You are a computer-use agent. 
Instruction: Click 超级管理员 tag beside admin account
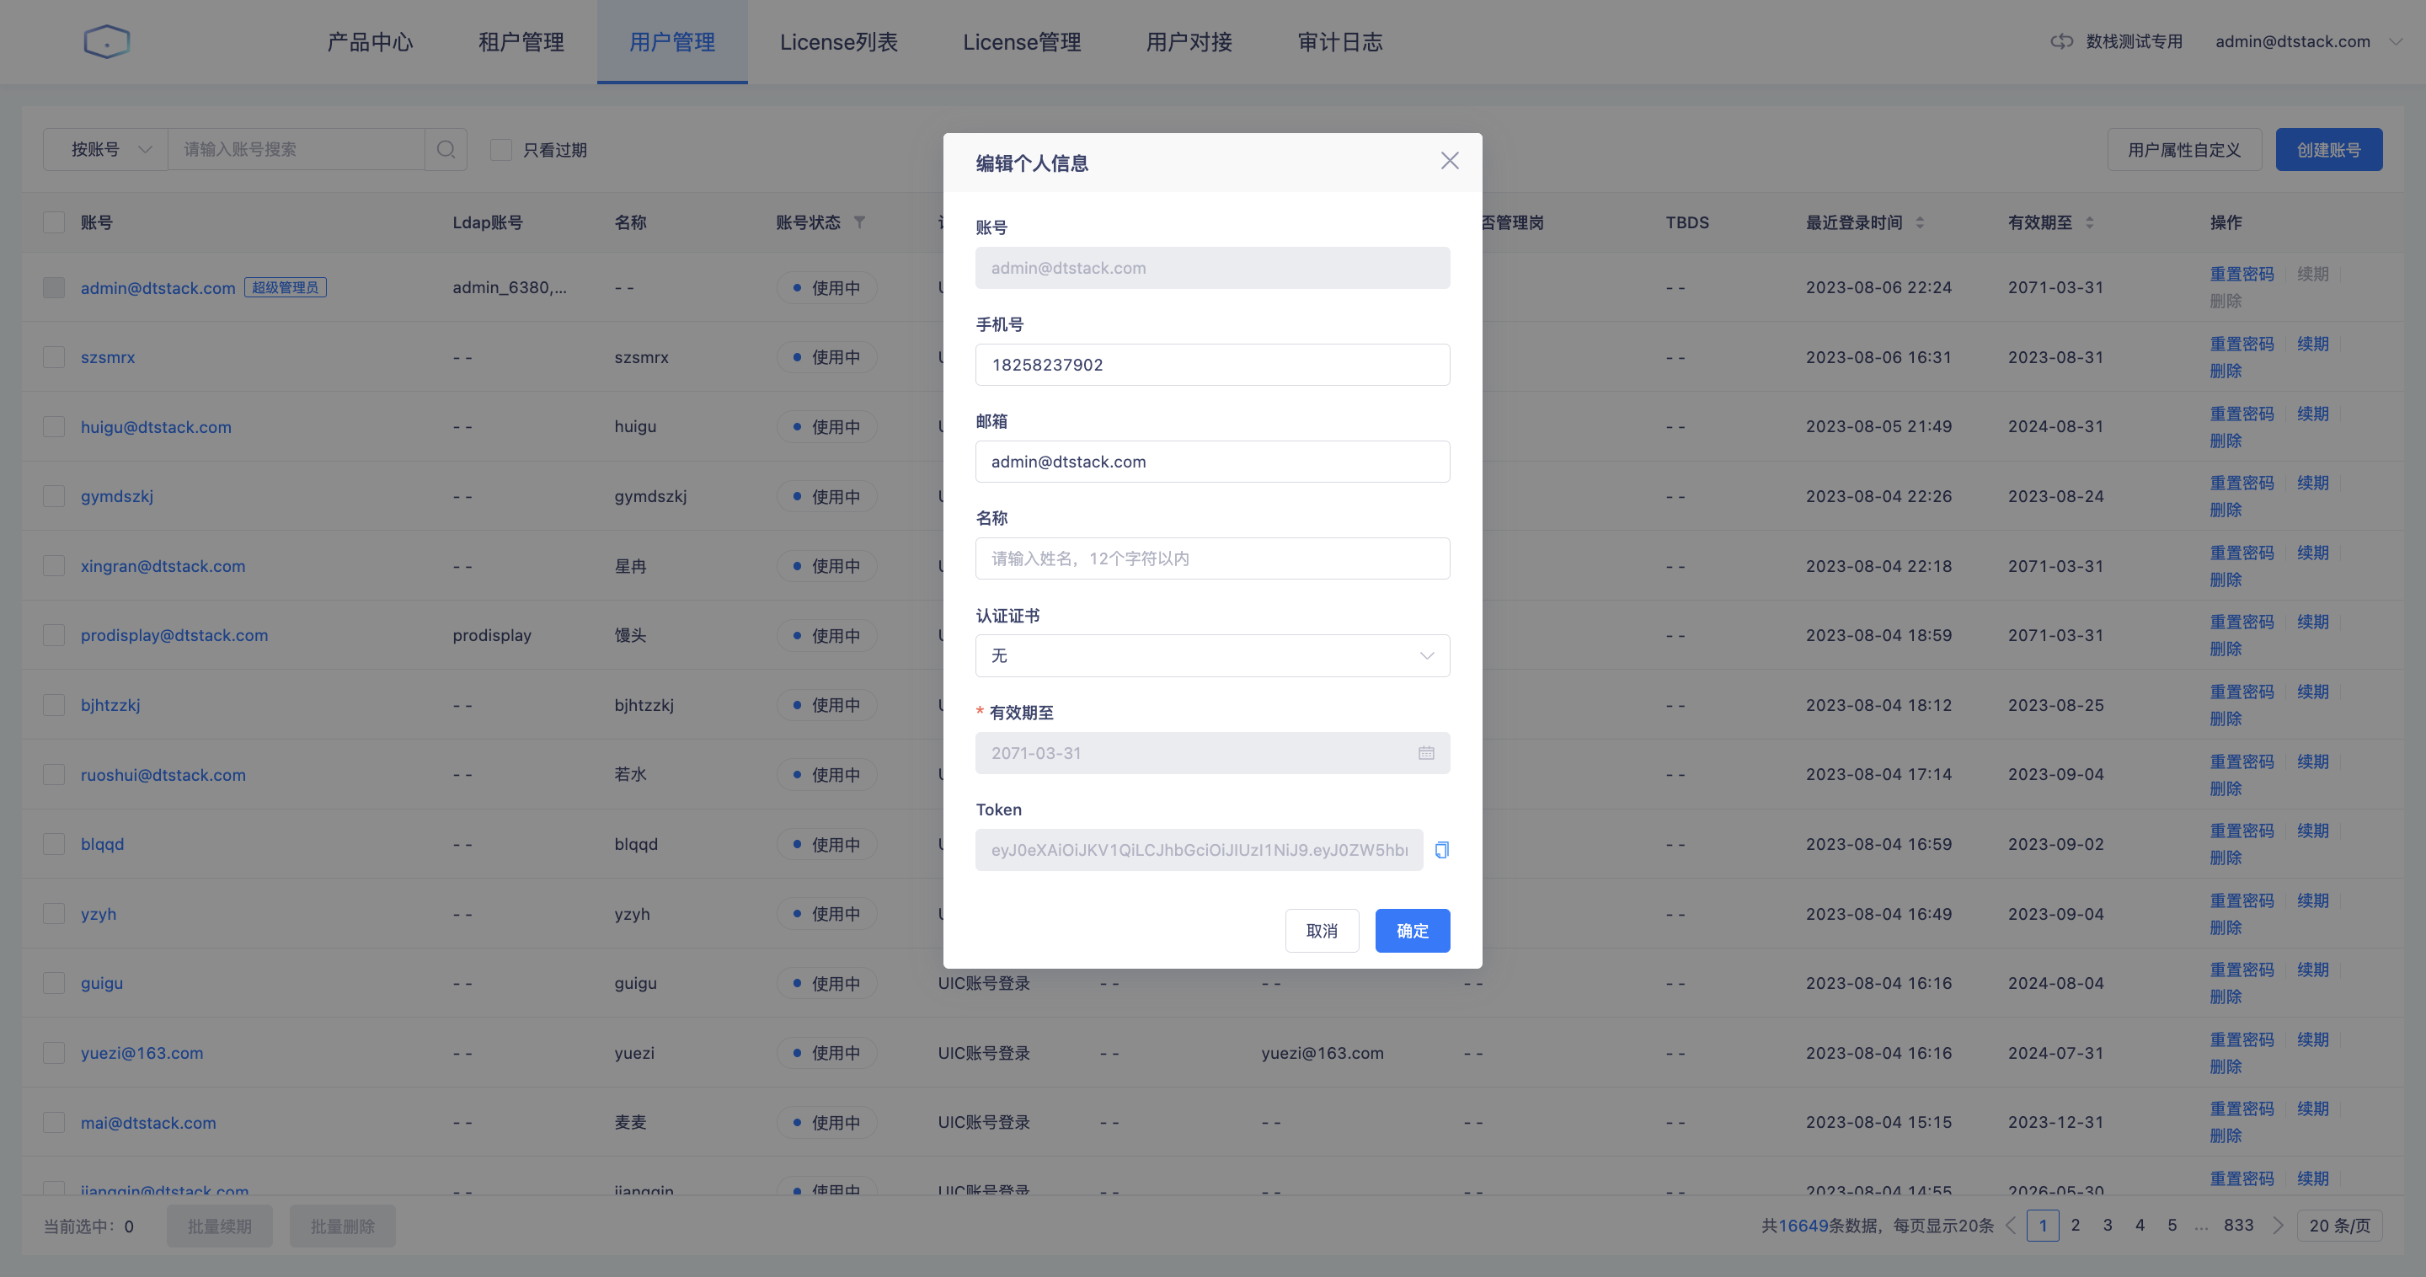pyautogui.click(x=286, y=287)
